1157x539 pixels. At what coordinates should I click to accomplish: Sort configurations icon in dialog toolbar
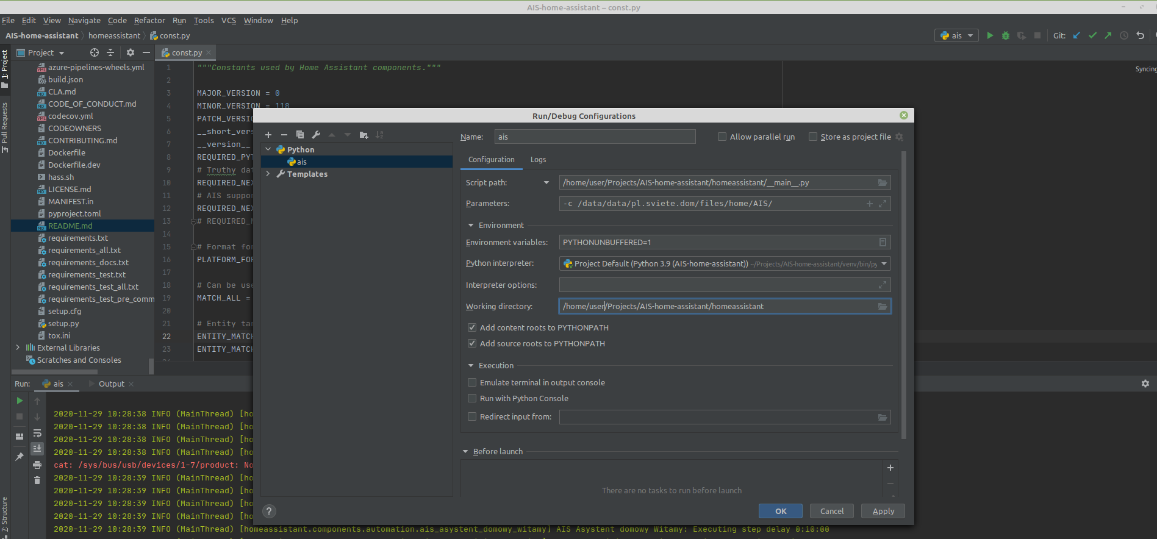[380, 135]
